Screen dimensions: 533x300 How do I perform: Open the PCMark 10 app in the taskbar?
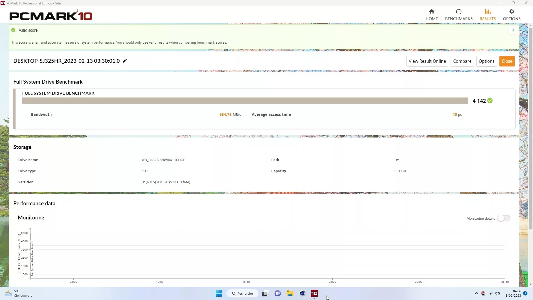[314, 293]
